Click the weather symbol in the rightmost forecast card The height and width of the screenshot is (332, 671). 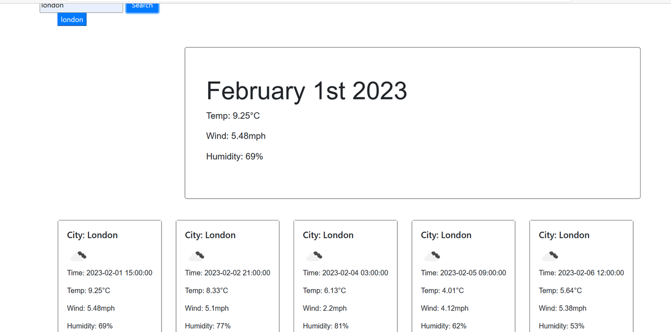(550, 256)
